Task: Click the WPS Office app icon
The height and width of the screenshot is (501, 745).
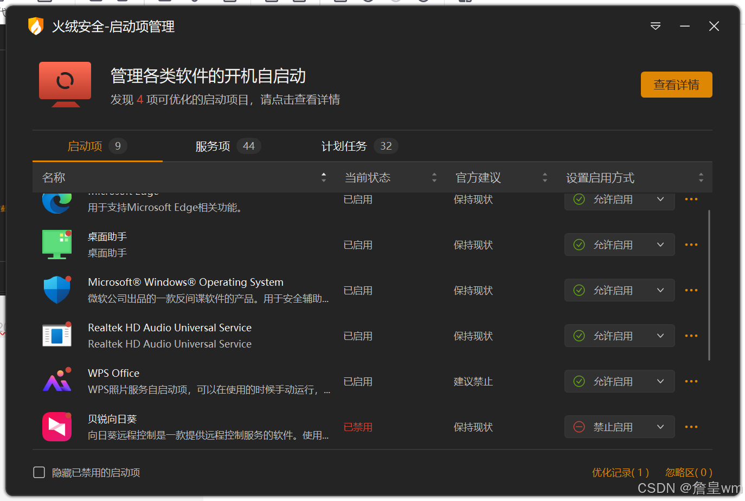Action: (57, 380)
